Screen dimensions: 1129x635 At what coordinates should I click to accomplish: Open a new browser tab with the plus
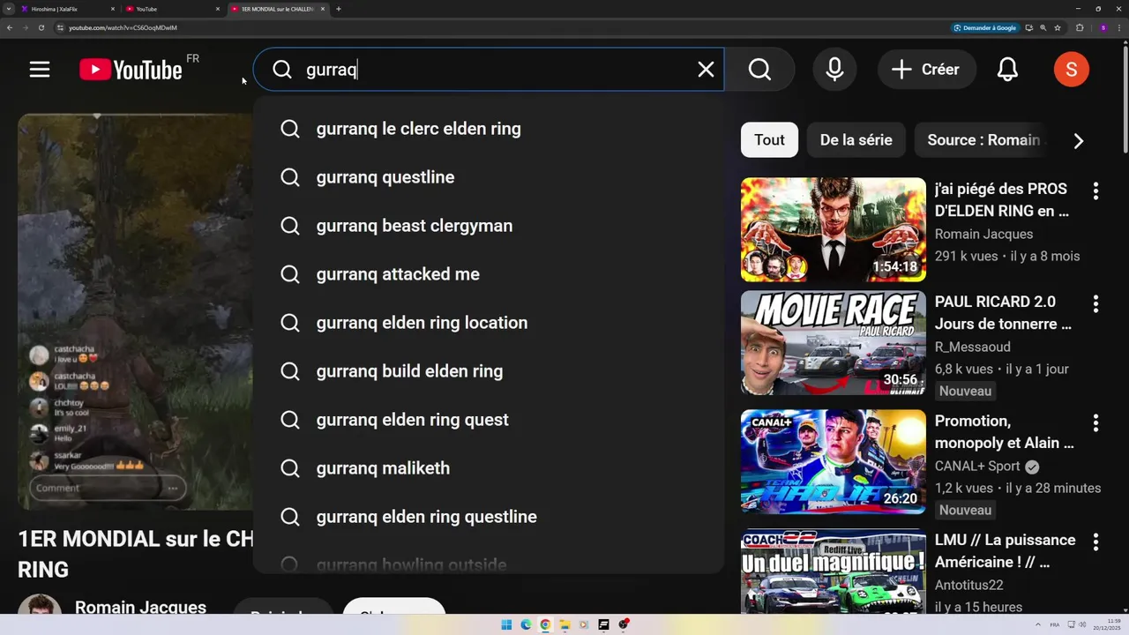(339, 9)
